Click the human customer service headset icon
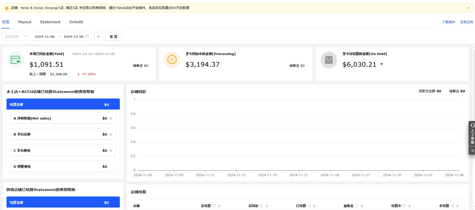The image size is (475, 210). [472, 125]
